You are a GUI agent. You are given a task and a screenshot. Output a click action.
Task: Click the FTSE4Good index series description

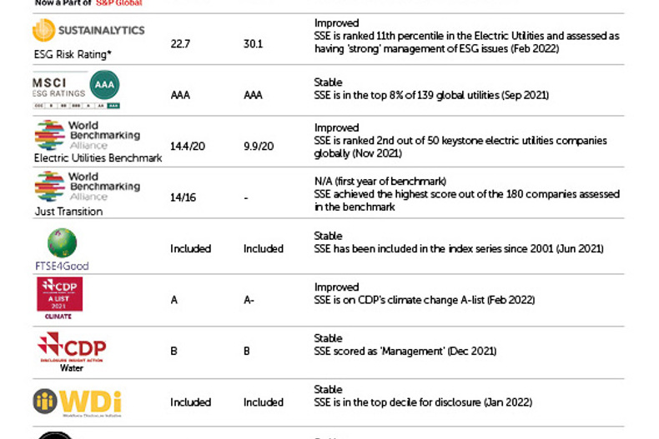(458, 248)
